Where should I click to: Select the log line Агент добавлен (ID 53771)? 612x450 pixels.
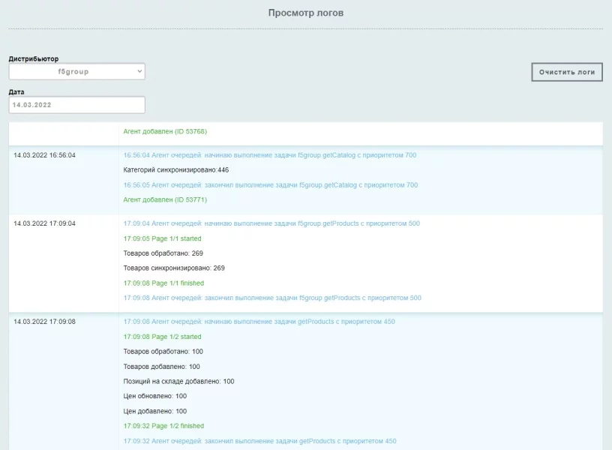[165, 200]
